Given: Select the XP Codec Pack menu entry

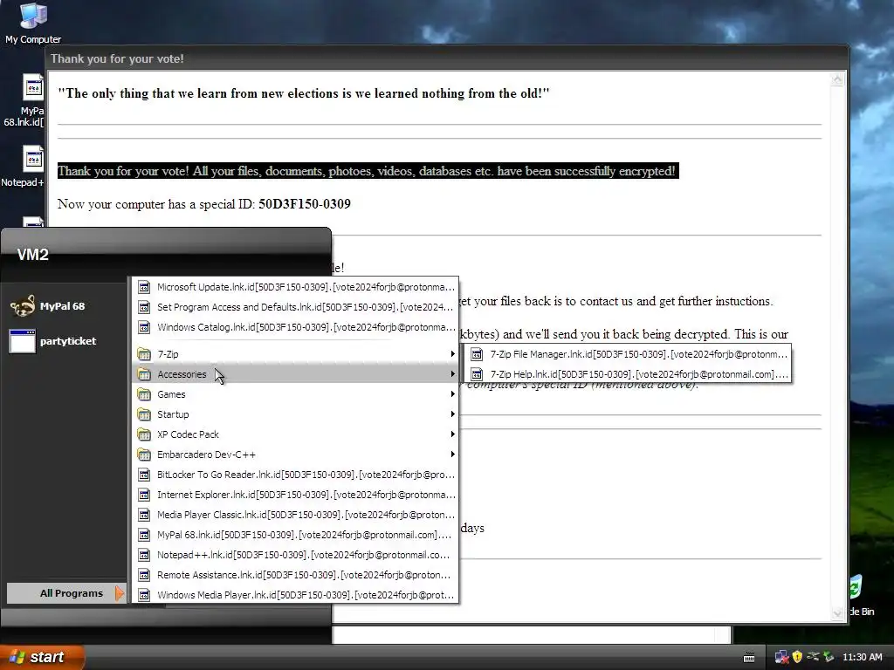Looking at the screenshot, I should point(295,434).
